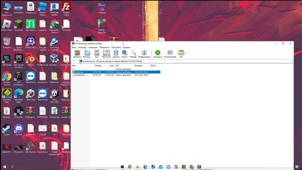Click the up-one-level arrow beside address bar
The width and height of the screenshot is (302, 170).
(74, 61)
